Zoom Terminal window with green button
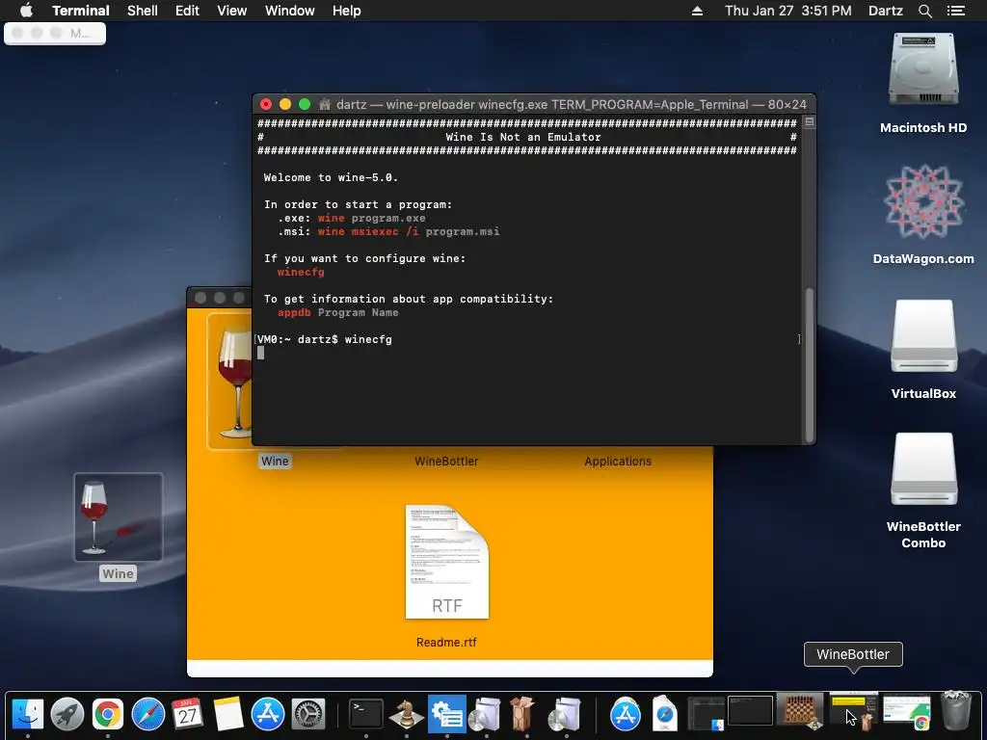 [305, 104]
